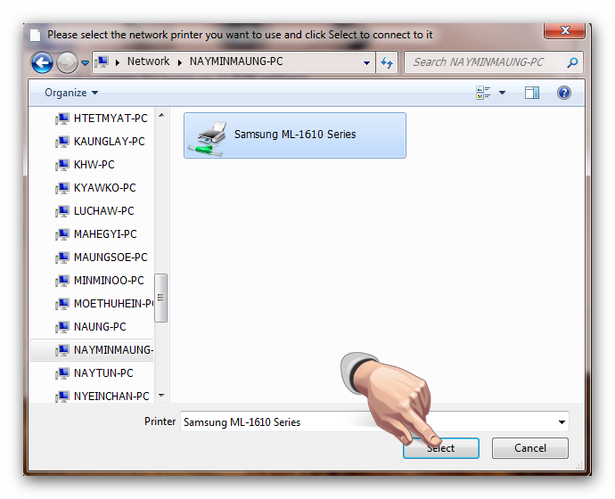The width and height of the screenshot is (615, 499).
Task: Select NAYMINMAUNG-PC in the tree
Action: click(92, 349)
